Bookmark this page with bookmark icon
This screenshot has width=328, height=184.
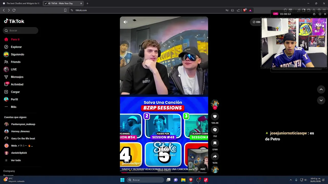tap(65, 10)
